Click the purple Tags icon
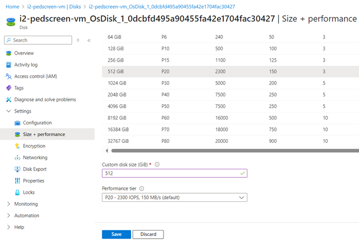Viewport: 359px width, 243px height. tap(9, 88)
